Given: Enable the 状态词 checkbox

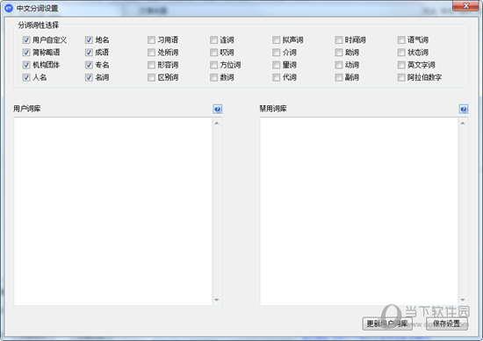Looking at the screenshot, I should pyautogui.click(x=401, y=53).
